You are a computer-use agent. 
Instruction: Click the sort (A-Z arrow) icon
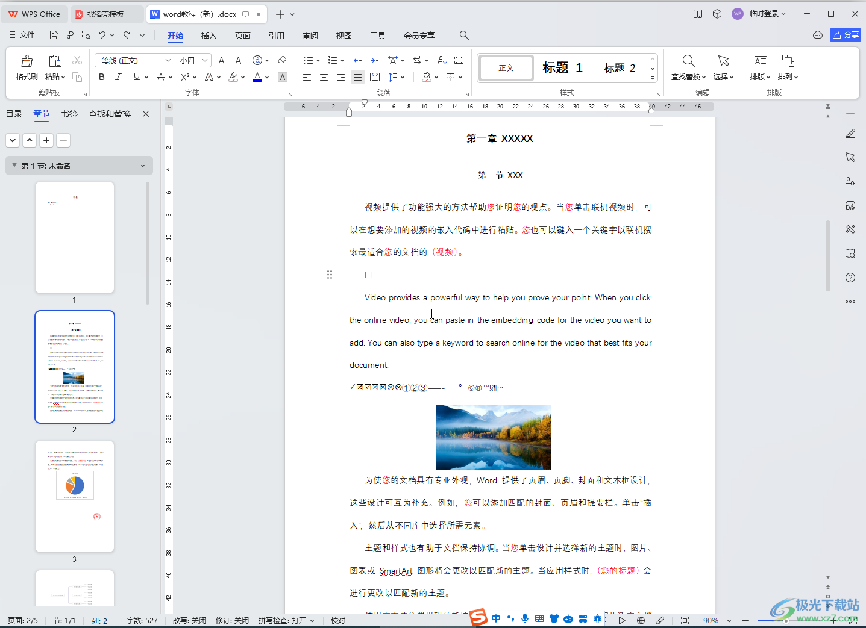coord(442,60)
